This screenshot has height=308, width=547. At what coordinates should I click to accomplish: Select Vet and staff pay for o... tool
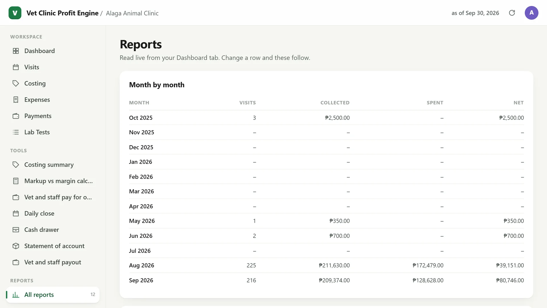click(x=53, y=197)
